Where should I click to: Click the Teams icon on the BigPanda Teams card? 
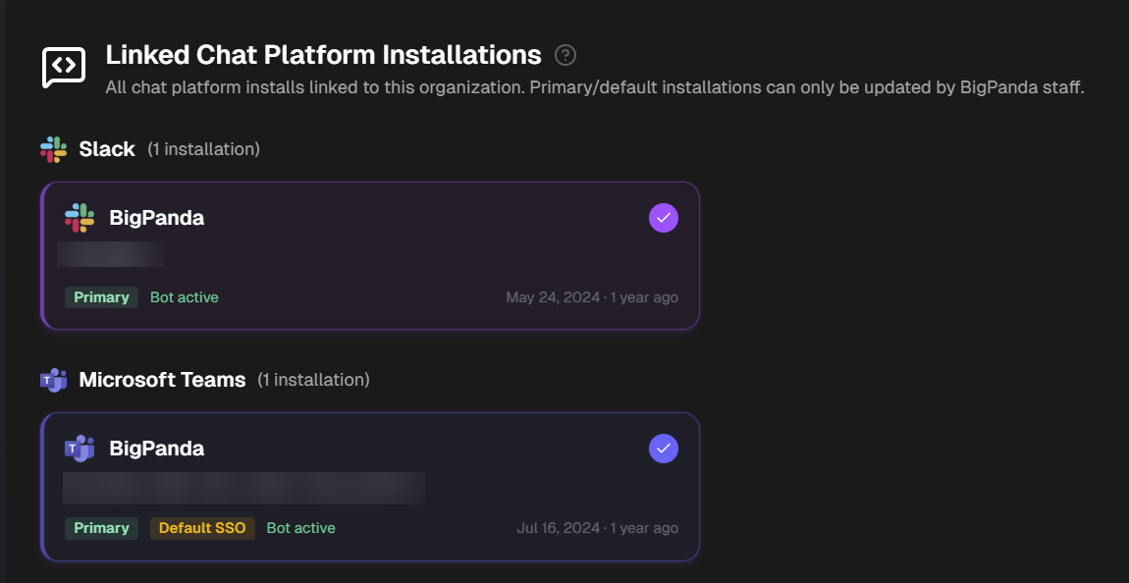click(x=81, y=448)
